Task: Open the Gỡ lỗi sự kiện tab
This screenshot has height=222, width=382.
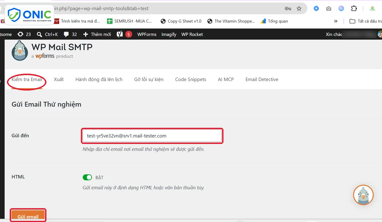Action: coord(149,79)
